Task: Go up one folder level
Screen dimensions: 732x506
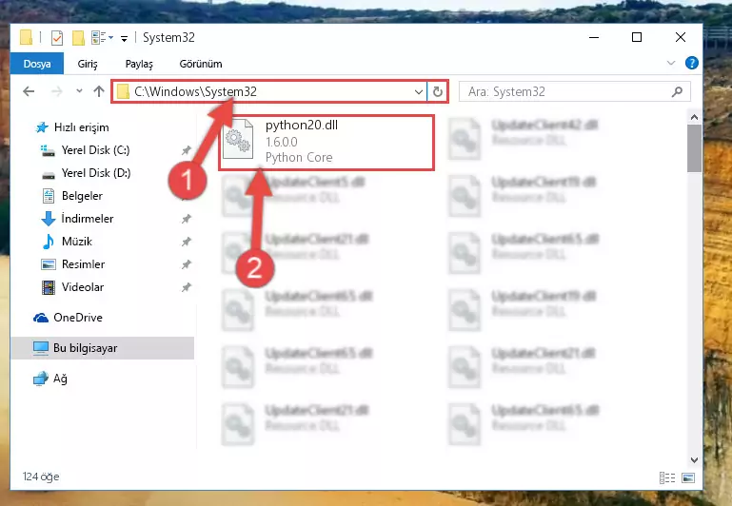Action: click(x=98, y=91)
